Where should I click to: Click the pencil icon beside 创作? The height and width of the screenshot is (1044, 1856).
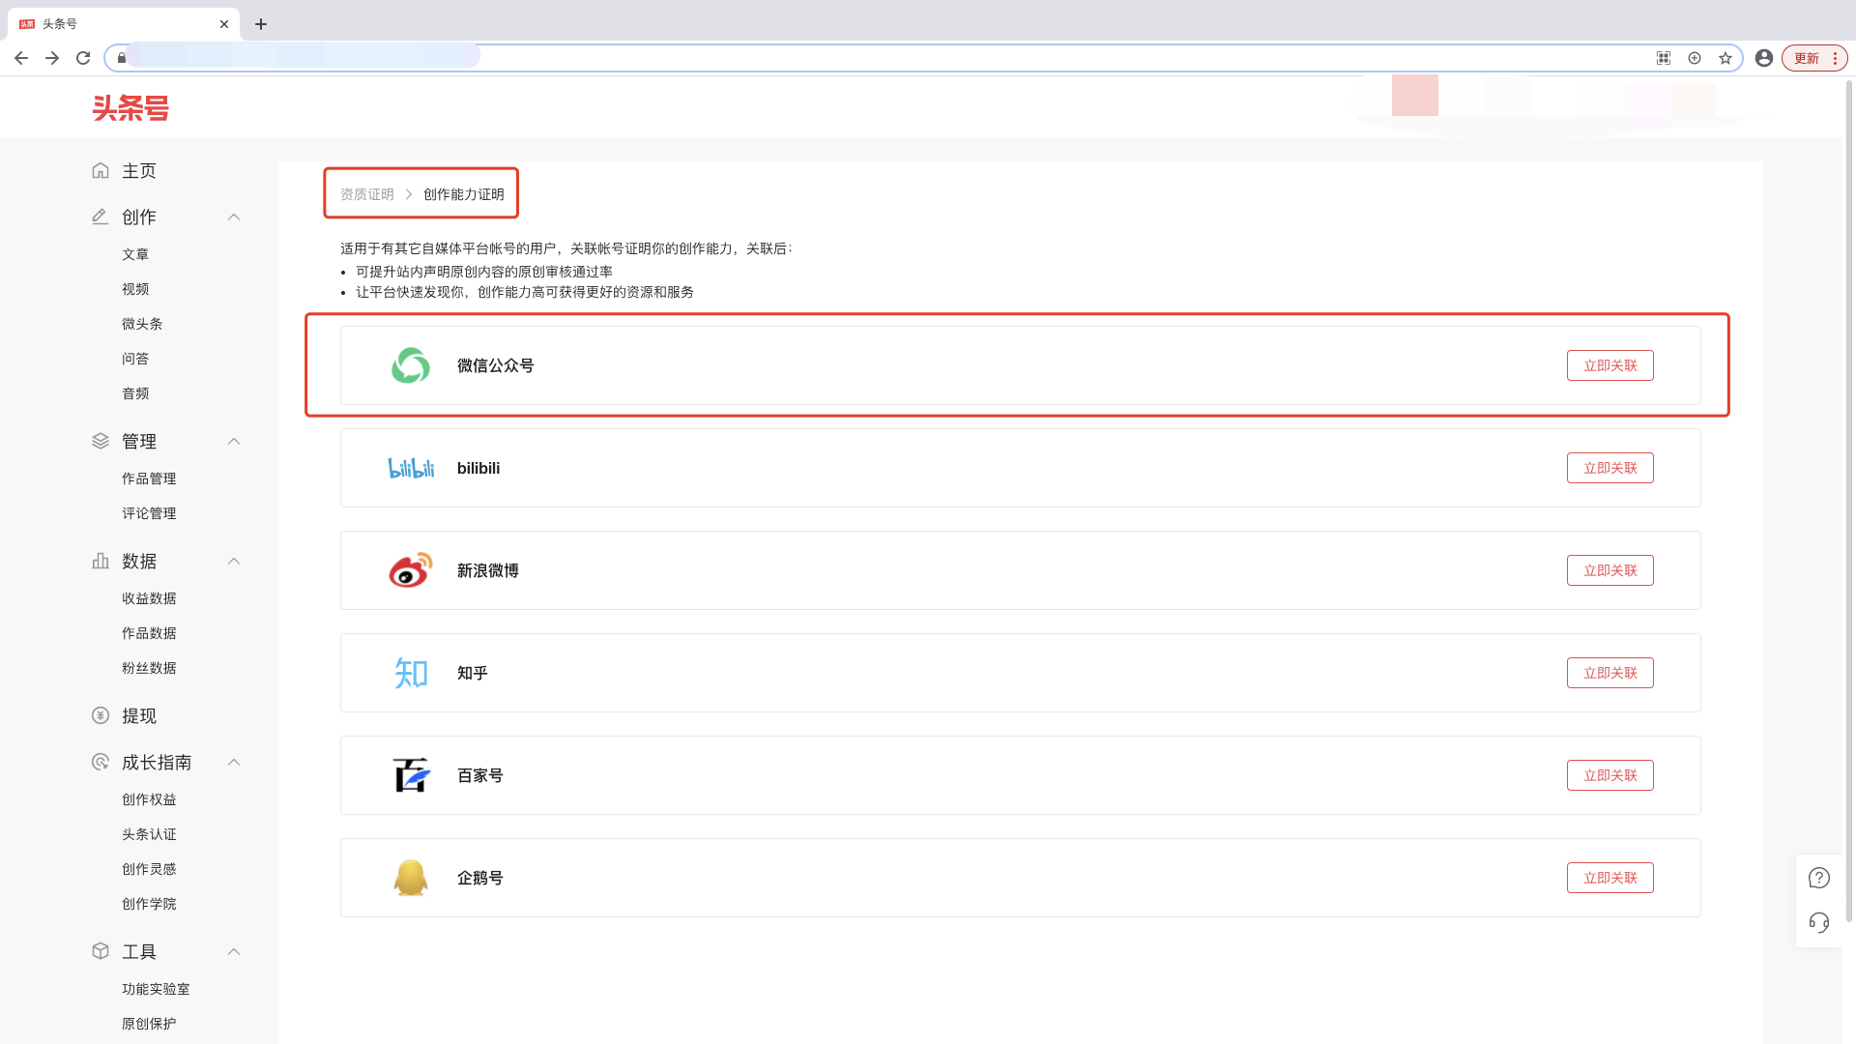point(101,217)
